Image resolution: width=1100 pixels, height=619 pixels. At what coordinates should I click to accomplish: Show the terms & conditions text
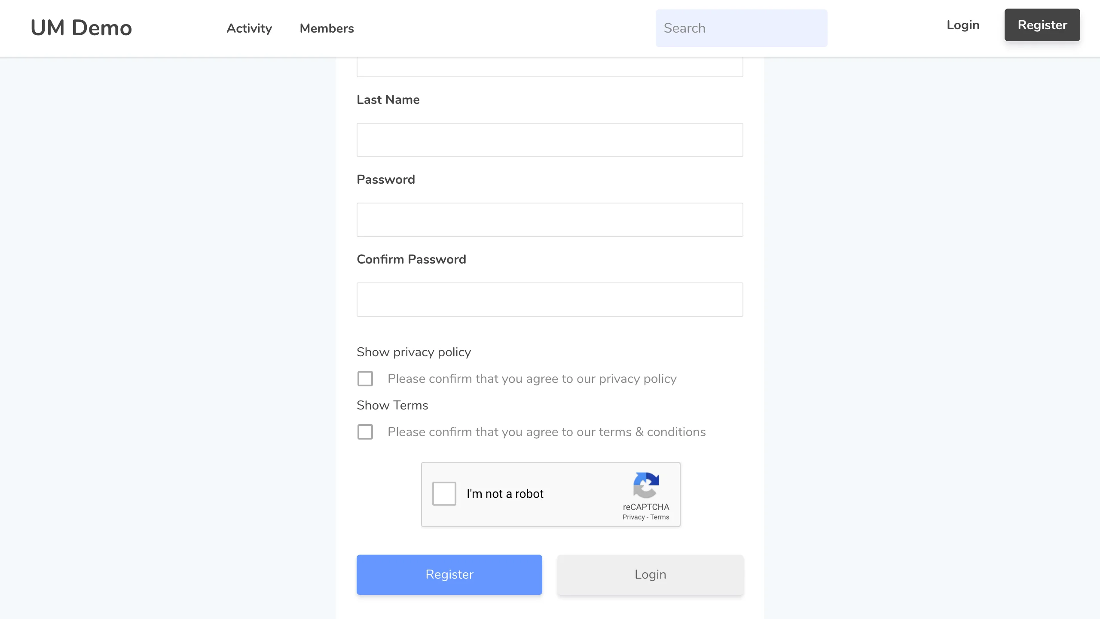pos(391,405)
